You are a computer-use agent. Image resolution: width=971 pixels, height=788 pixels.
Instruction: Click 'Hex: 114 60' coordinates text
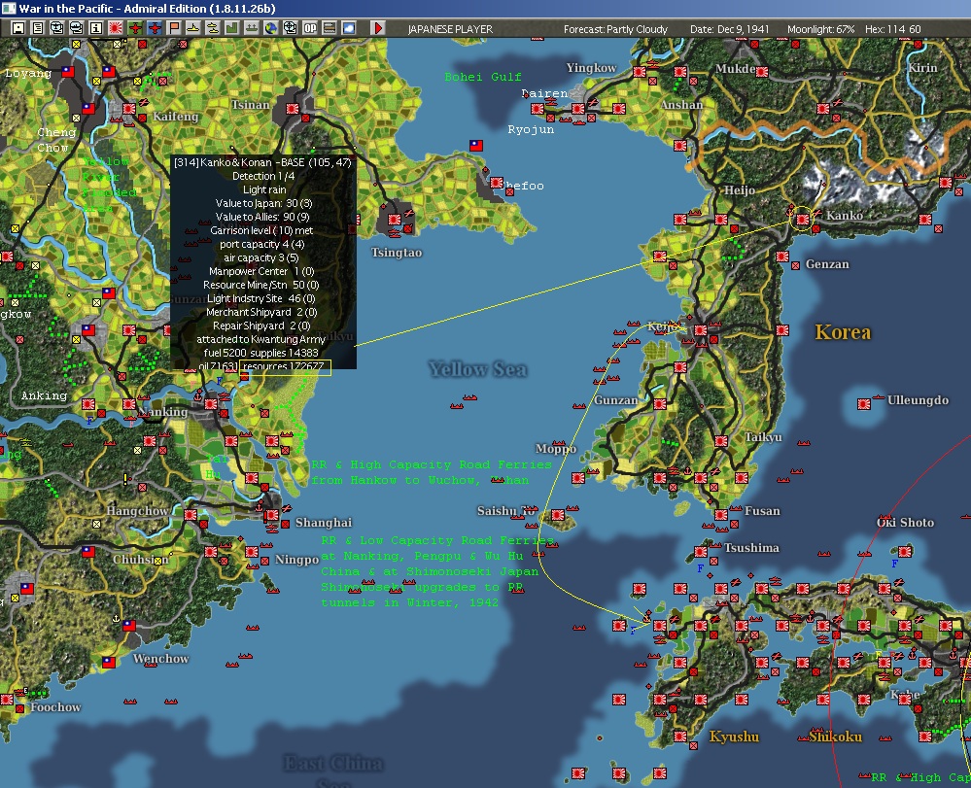pos(893,29)
